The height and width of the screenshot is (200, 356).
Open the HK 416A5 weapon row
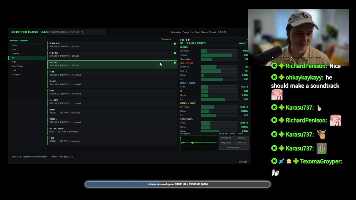pos(112,102)
